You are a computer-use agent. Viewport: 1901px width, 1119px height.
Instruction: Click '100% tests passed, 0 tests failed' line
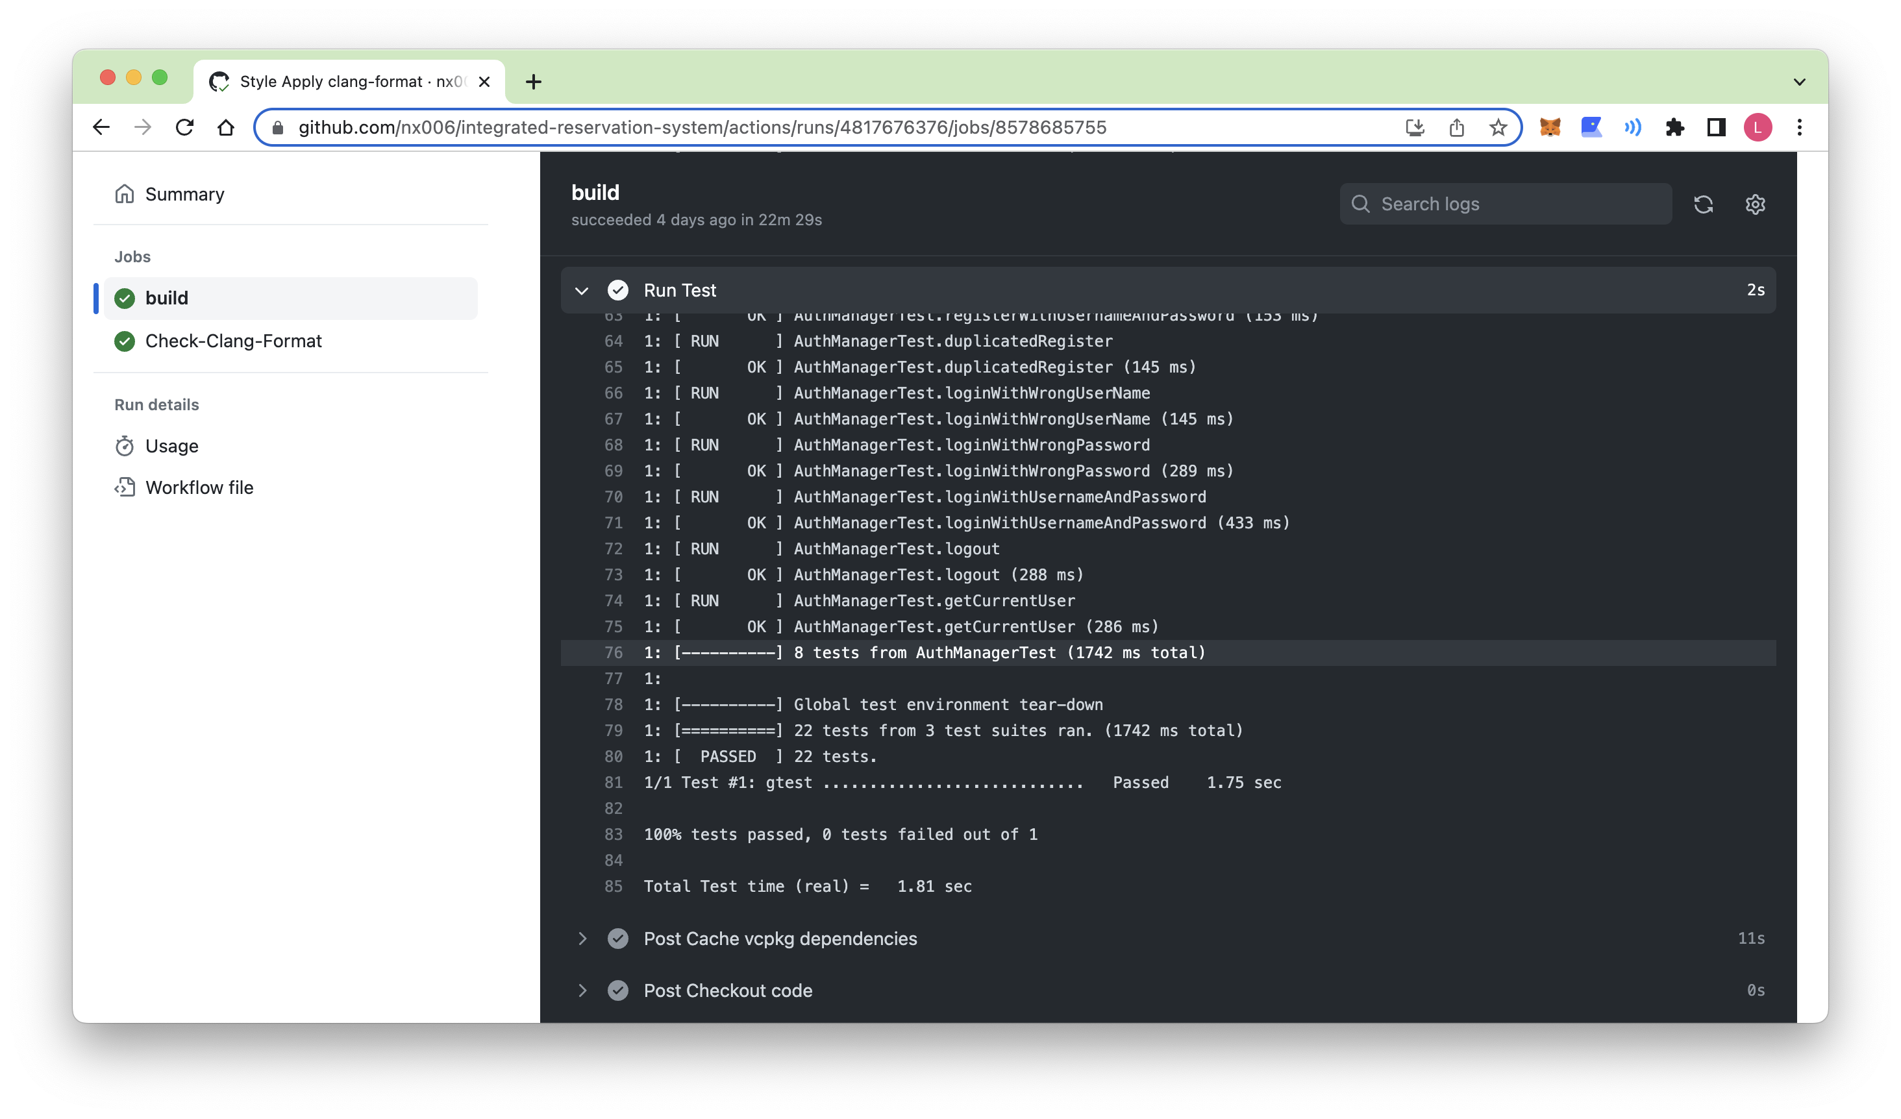point(840,835)
